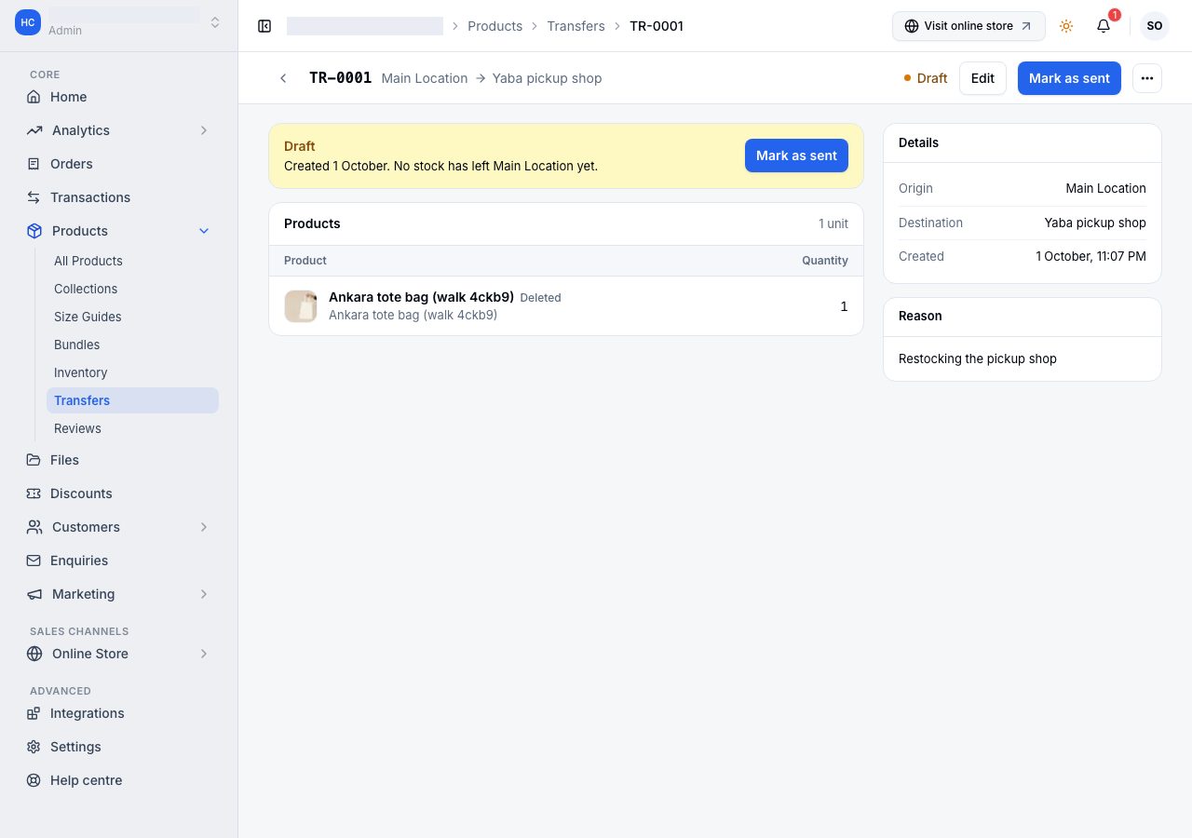Click the Orders receipt icon
The image size is (1192, 838).
[34, 164]
